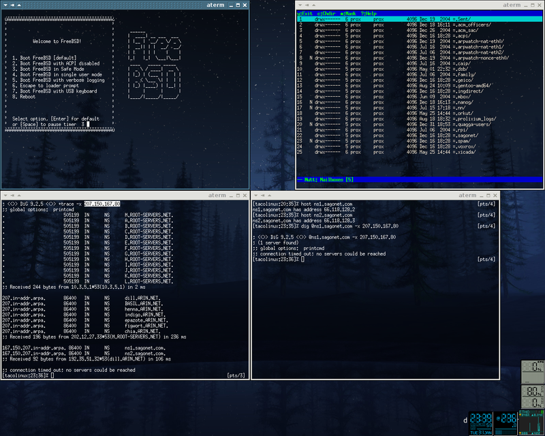Maximize the dig +trace aterm window
The height and width of the screenshot is (436, 545).
pyautogui.click(x=238, y=196)
